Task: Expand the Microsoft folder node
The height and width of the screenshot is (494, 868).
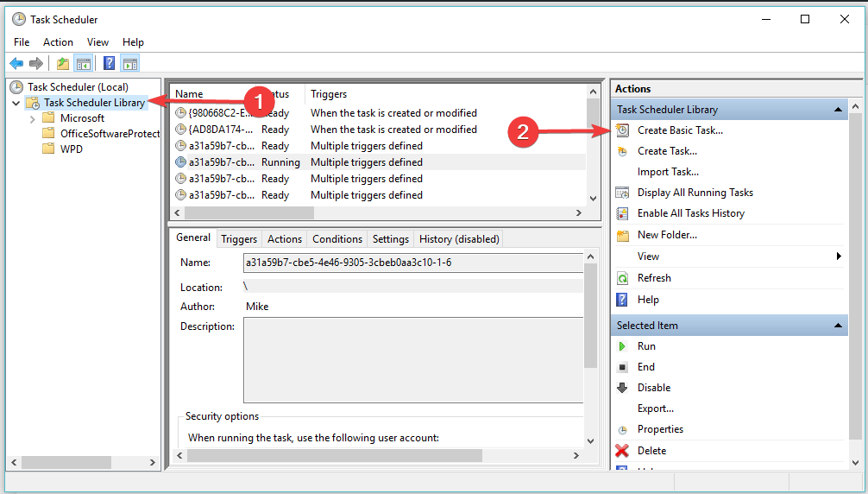Action: coord(32,118)
